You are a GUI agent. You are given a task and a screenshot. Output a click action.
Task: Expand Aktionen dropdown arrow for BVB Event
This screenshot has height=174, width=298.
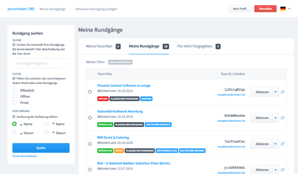click(x=276, y=144)
